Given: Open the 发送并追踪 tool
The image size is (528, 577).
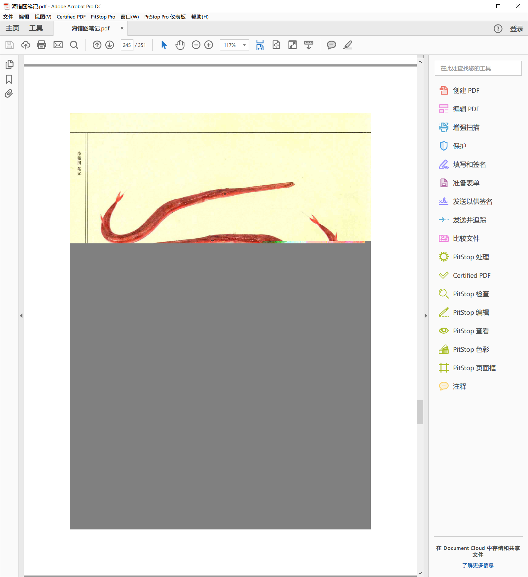Looking at the screenshot, I should (x=463, y=220).
